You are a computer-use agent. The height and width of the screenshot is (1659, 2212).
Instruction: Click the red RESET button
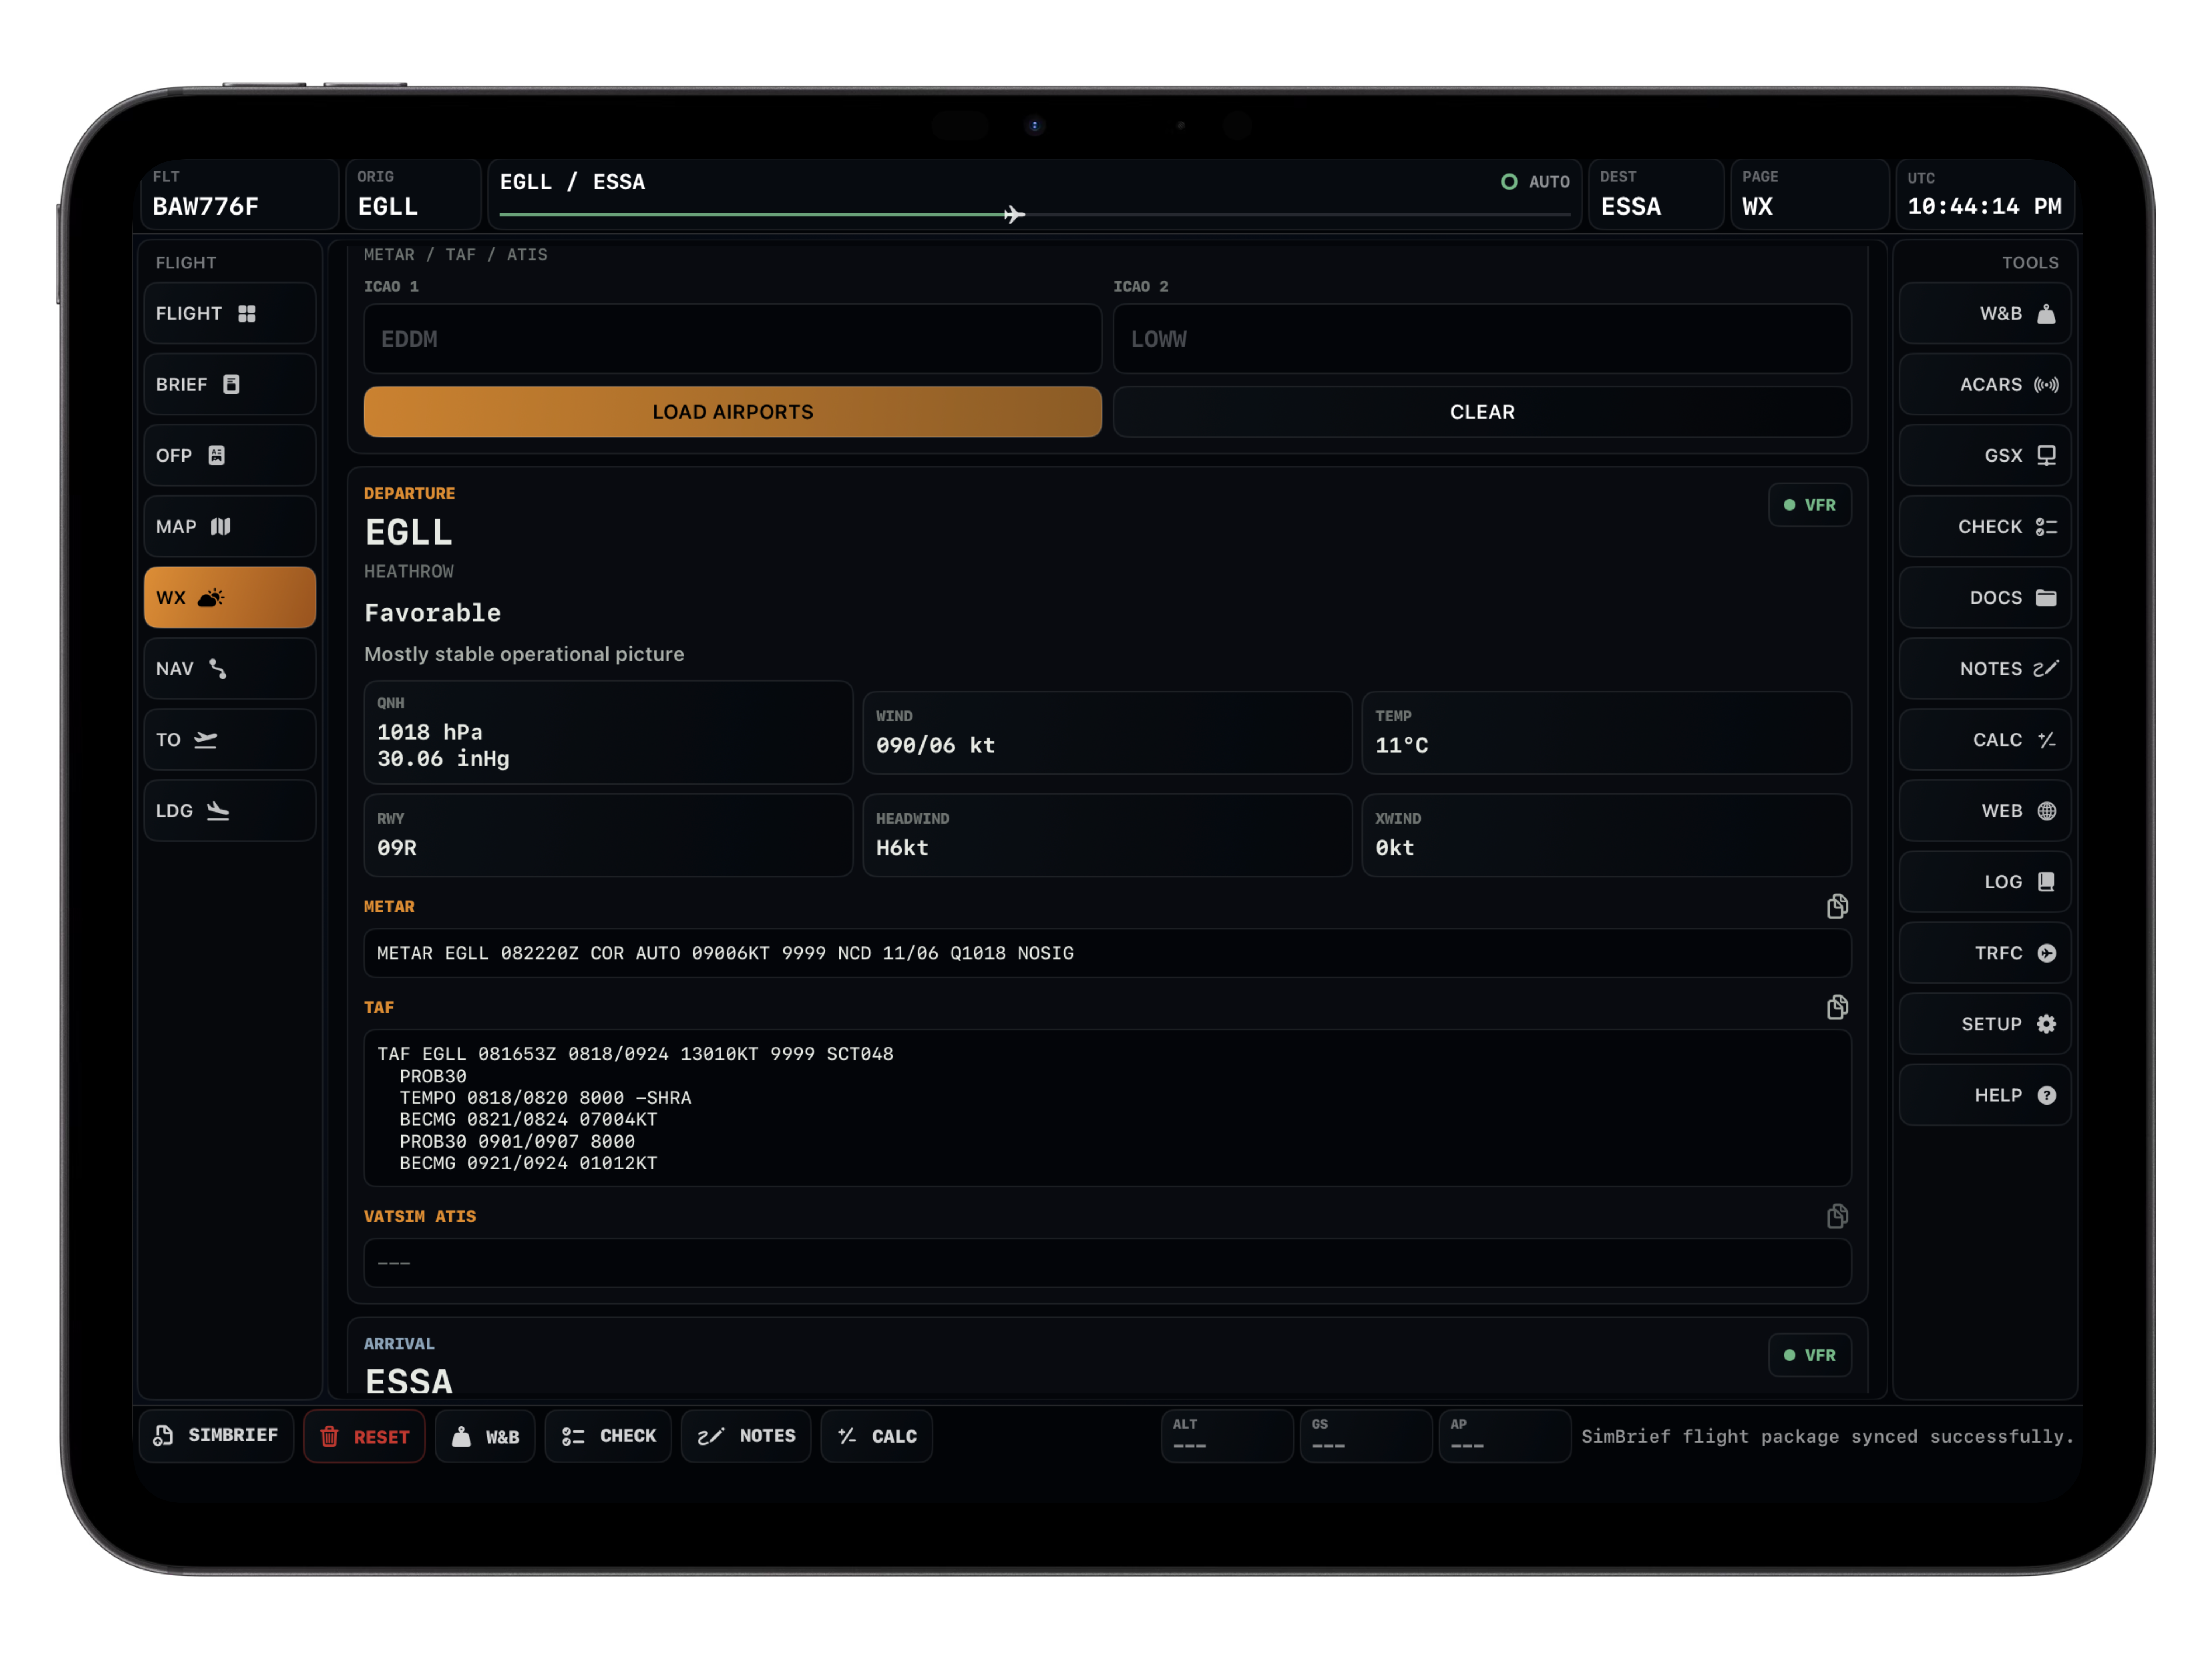tap(364, 1436)
